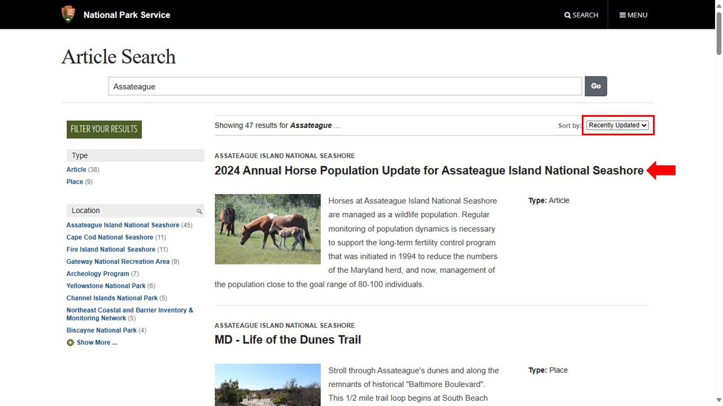Choose Fire Island National Seashore filter
This screenshot has height=406, width=723.
coord(111,249)
